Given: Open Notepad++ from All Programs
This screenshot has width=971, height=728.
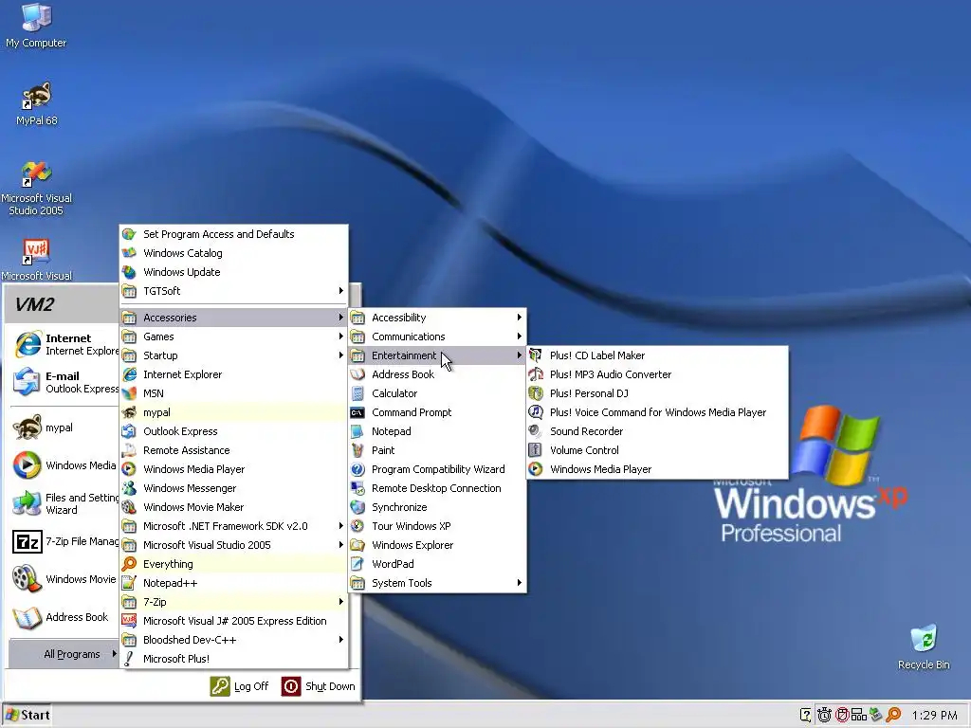Looking at the screenshot, I should (233, 583).
